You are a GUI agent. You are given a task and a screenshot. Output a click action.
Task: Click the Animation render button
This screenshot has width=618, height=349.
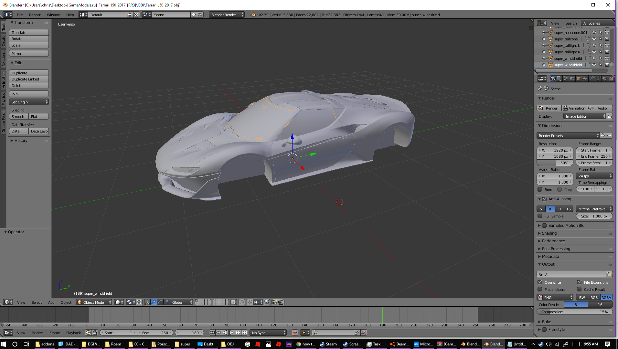point(574,108)
